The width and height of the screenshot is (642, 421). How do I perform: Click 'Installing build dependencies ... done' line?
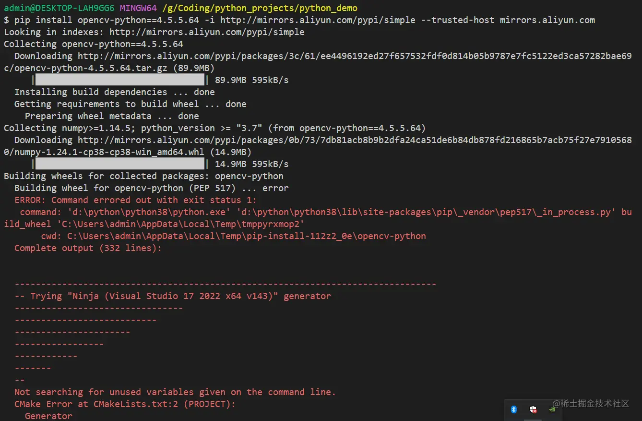pos(115,92)
